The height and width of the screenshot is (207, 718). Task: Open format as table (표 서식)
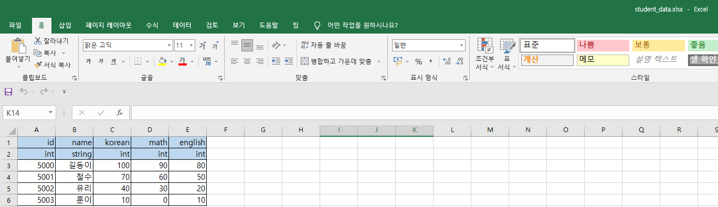pyautogui.click(x=508, y=55)
